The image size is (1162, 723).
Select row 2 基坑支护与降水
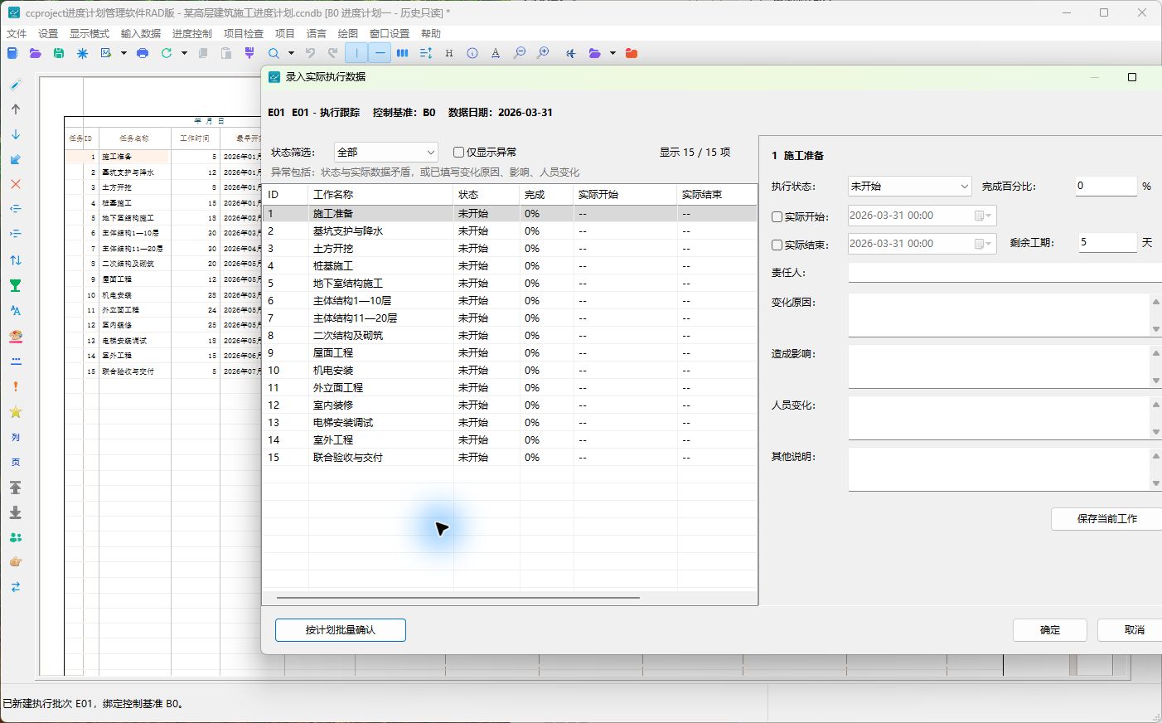point(510,231)
